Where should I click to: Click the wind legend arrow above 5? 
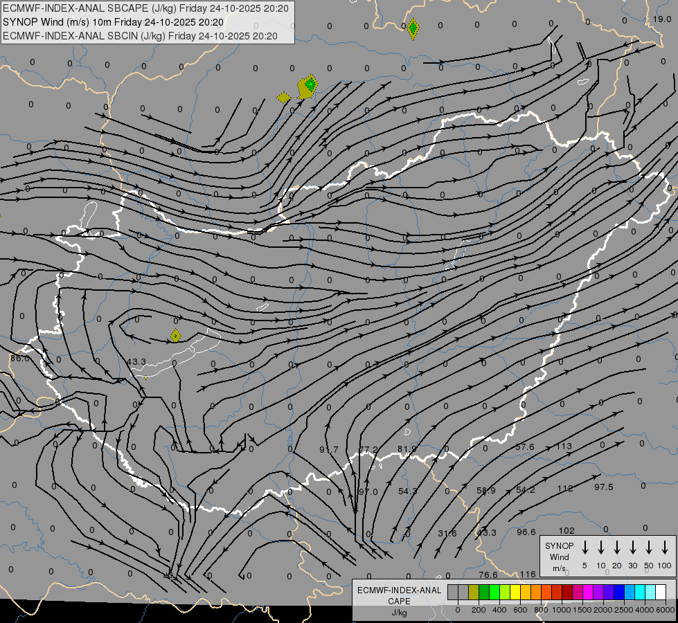(x=585, y=548)
